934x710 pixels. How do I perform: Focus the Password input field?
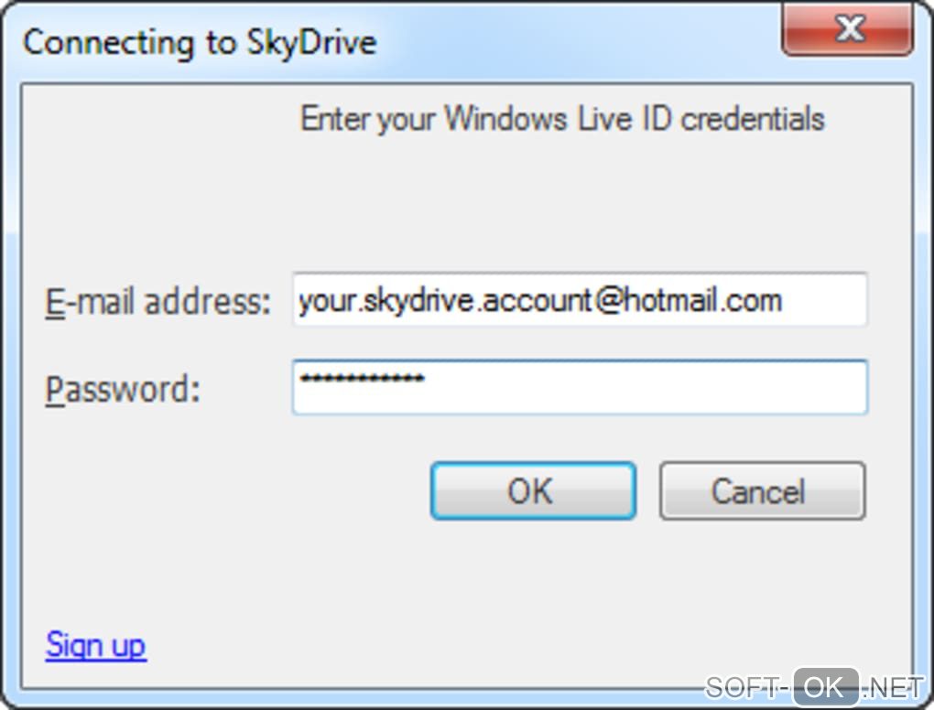click(x=579, y=388)
